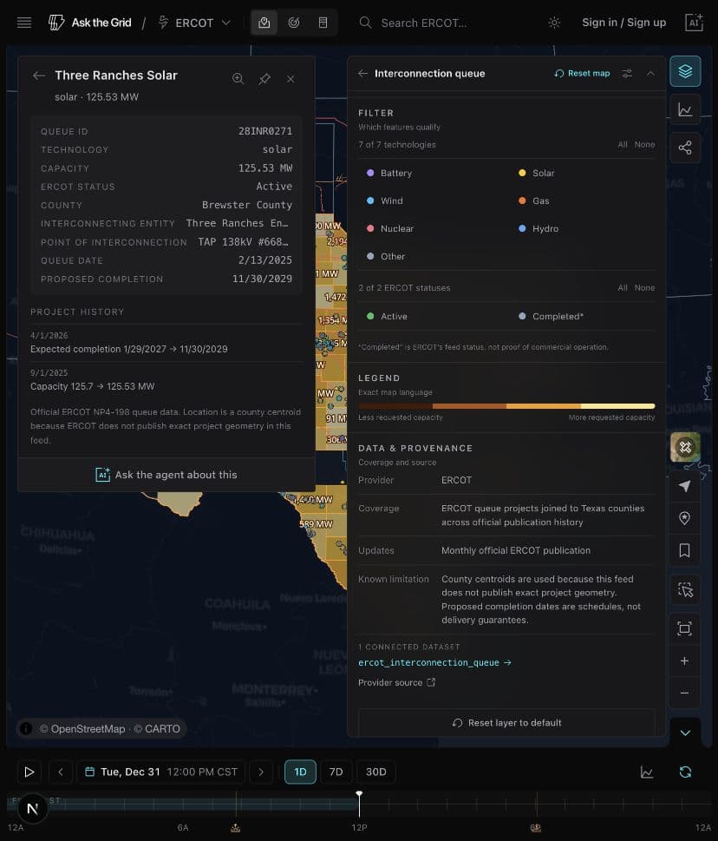
Task: Select All technologies filter
Action: 622,144
